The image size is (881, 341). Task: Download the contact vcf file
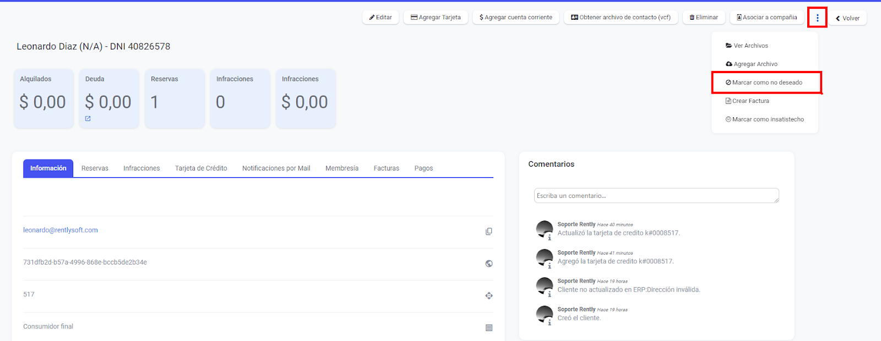point(621,18)
